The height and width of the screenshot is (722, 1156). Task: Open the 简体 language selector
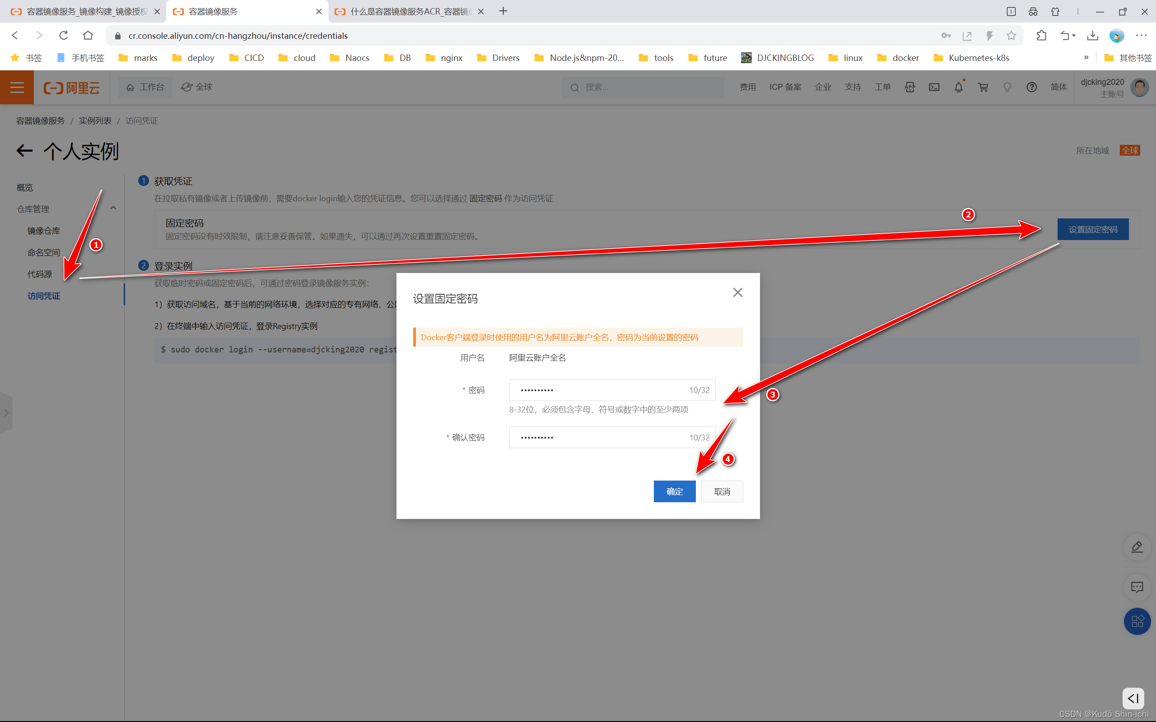[1058, 88]
